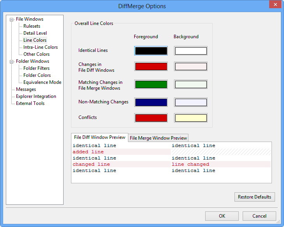
Task: Switch to File Merge Window Preview tab
Action: coord(158,138)
